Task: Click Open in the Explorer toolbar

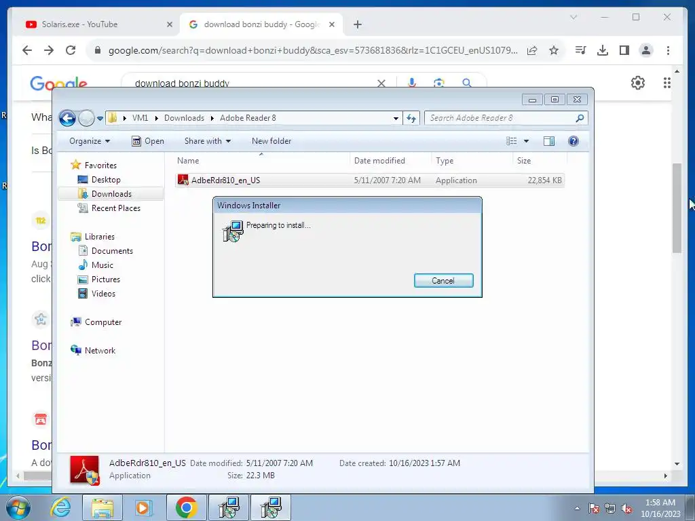Action: (148, 141)
